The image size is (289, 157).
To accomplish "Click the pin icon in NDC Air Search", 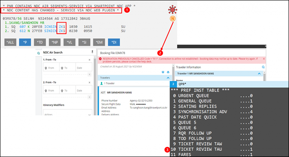I will tap(92, 52).
